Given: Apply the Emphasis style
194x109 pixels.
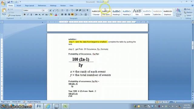Looking at the screenshot, I should point(168,12).
